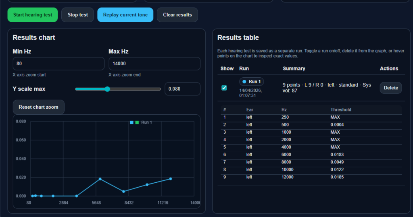Image resolution: width=413 pixels, height=217 pixels.
Task: Click the Start hearing test button
Action: point(33,15)
